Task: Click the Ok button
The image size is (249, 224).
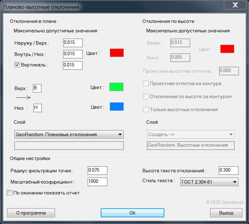Action: pos(132,213)
